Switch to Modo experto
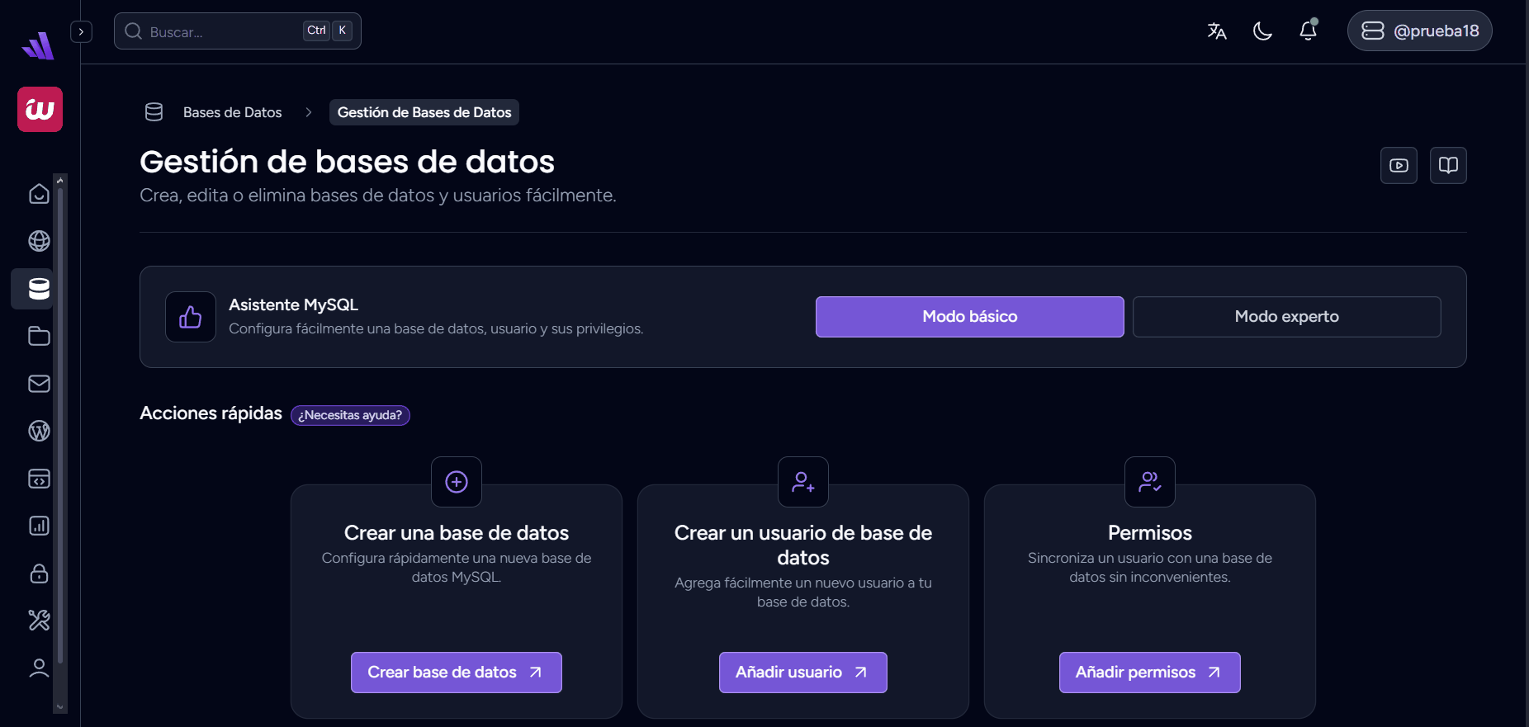 click(x=1286, y=317)
